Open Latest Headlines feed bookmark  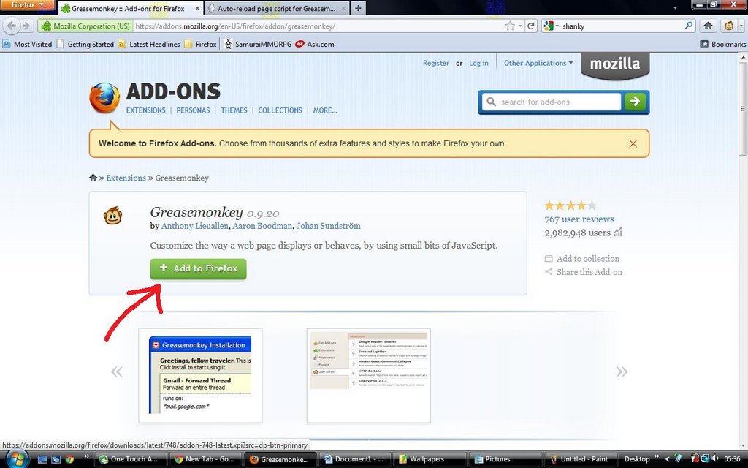click(x=149, y=44)
